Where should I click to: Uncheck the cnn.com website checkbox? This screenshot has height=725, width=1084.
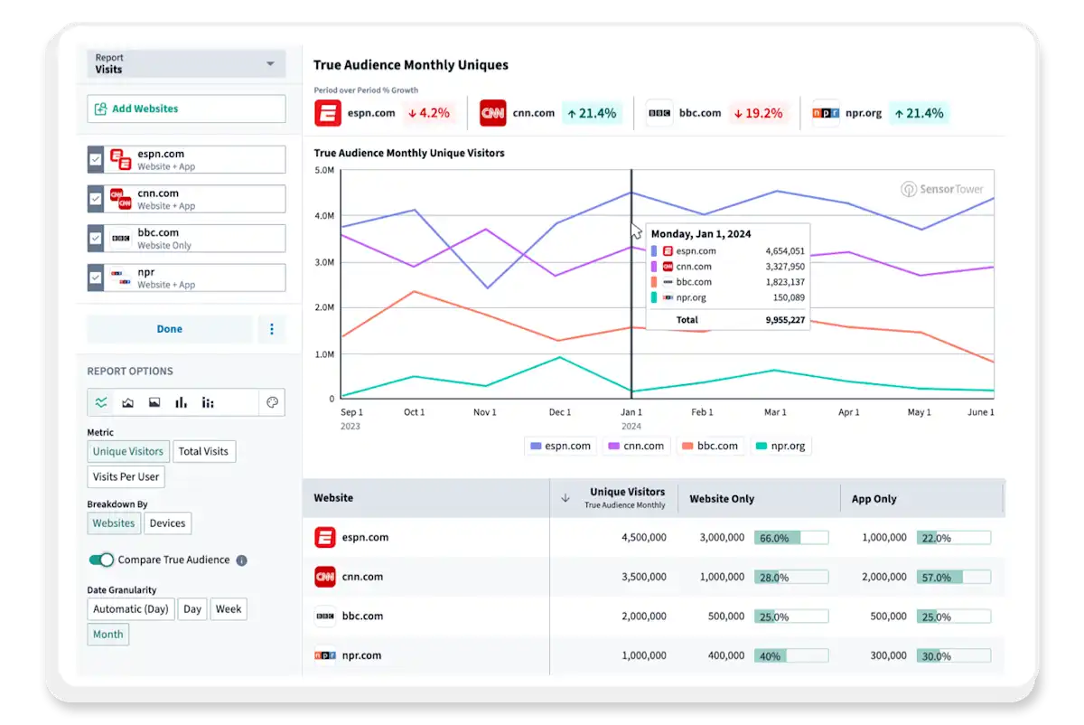click(x=96, y=199)
